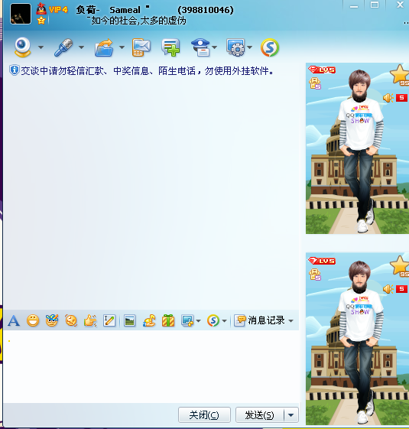Image resolution: width=409 pixels, height=429 pixels.
Task: Open 消息记录 message history
Action: 260,320
